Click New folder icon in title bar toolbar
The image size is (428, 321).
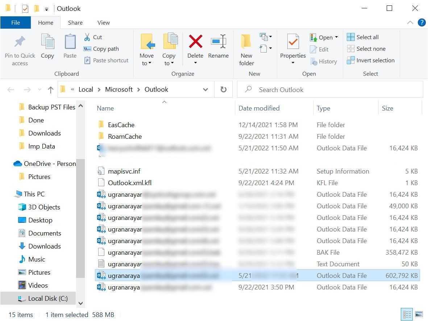[x=37, y=9]
